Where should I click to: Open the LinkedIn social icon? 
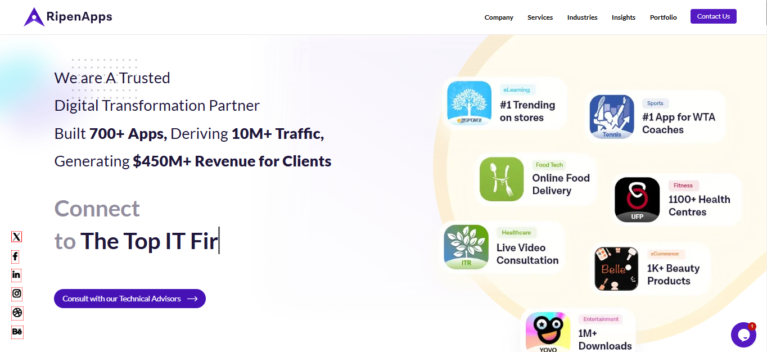[16, 275]
